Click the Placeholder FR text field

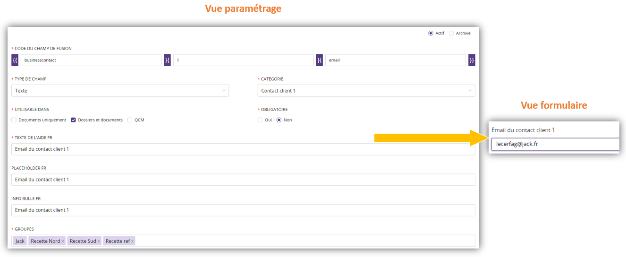(243, 180)
